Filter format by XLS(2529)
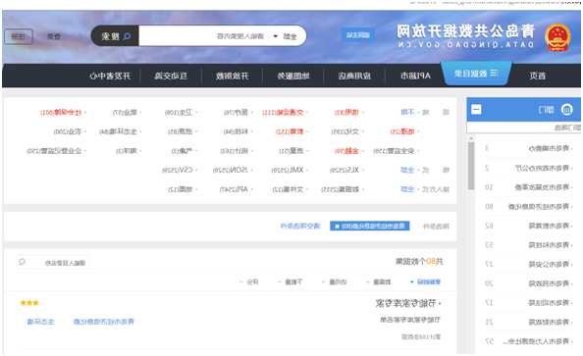This screenshot has width=583, height=356. [x=344, y=170]
